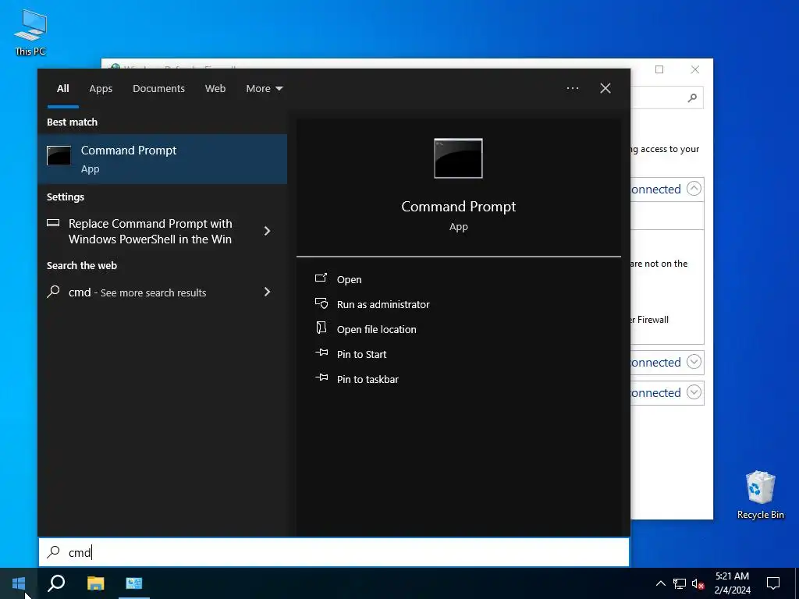Click the Firewall window search magnifier
799x599 pixels.
point(692,97)
